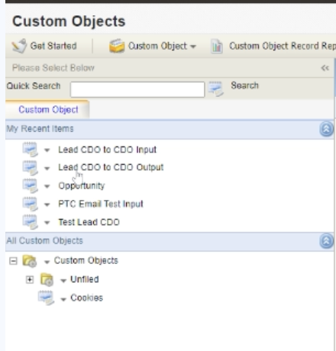Collapse the Custom Objects root tree node
Image resolution: width=336 pixels, height=351 pixels.
pyautogui.click(x=13, y=261)
